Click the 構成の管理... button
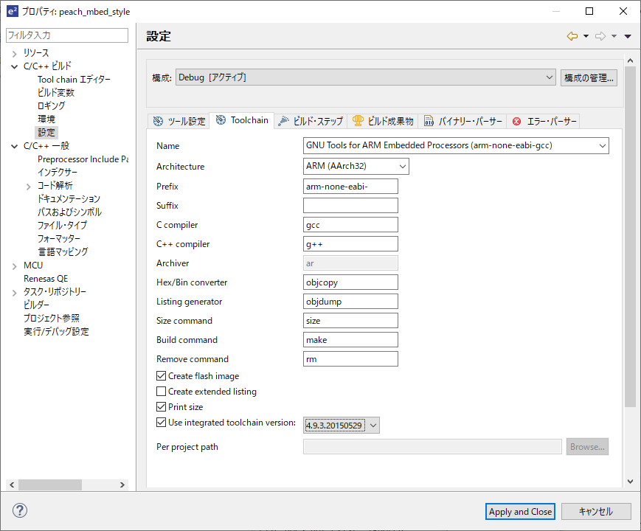The height and width of the screenshot is (531, 641). pos(589,77)
